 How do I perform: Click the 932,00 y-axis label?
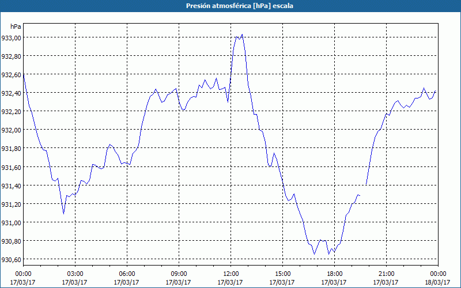click(11, 130)
